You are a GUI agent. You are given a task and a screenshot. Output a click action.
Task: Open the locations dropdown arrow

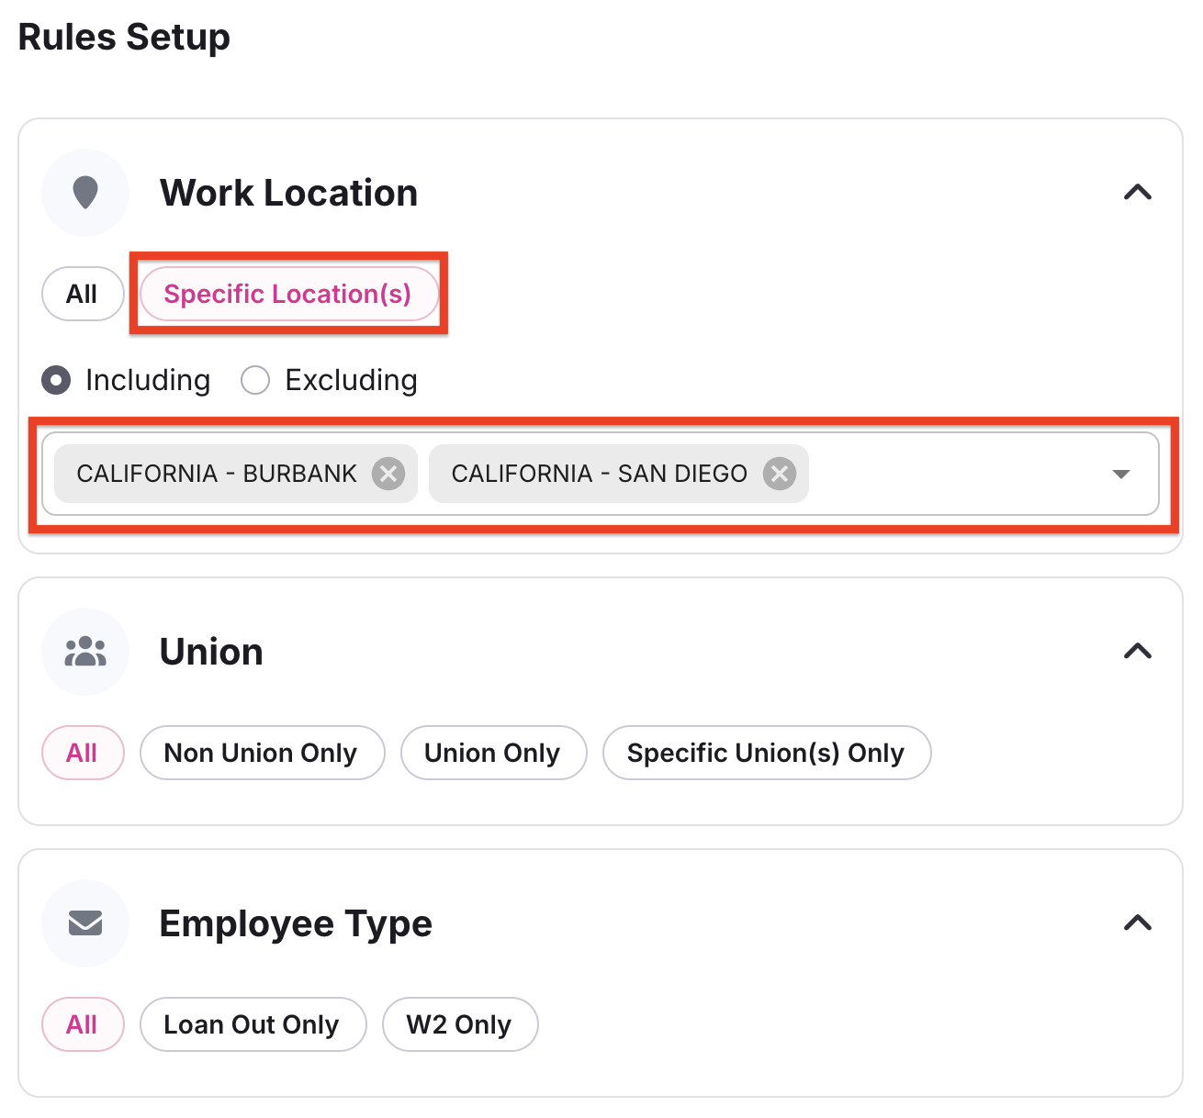click(1120, 474)
